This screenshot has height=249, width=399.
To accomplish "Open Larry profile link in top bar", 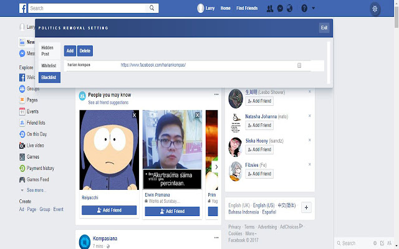I will tap(210, 8).
